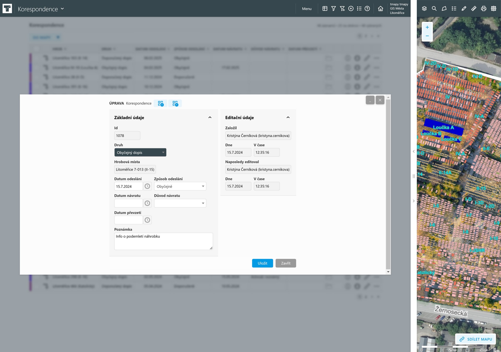Go to the home page icon
501x352 pixels.
tap(380, 9)
